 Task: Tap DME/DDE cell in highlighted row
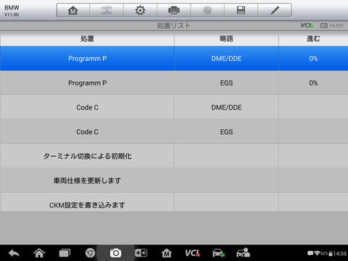coord(226,59)
